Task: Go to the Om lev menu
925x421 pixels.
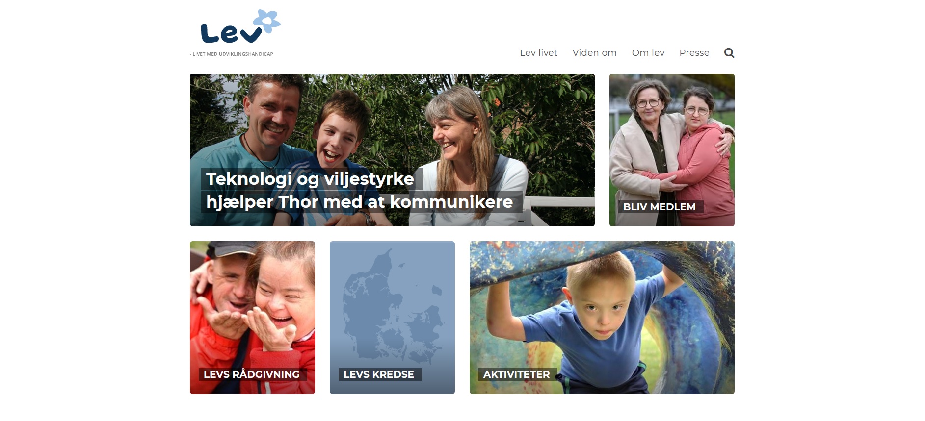Action: pyautogui.click(x=648, y=53)
